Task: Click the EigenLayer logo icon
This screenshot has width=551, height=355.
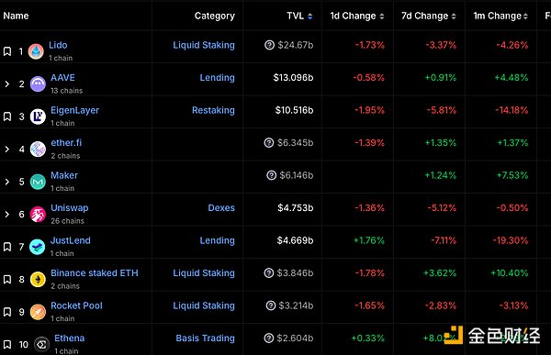Action: coord(38,116)
